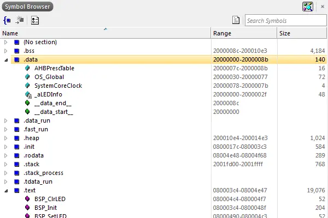Click the second toolbar icon with arrow
Viewport: 328px width, 218px height.
pos(19,20)
